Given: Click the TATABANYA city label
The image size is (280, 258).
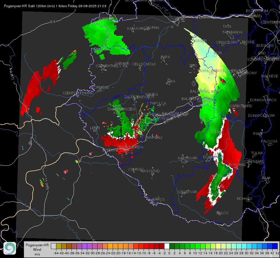Looking at the screenshot, I should click(232, 32).
